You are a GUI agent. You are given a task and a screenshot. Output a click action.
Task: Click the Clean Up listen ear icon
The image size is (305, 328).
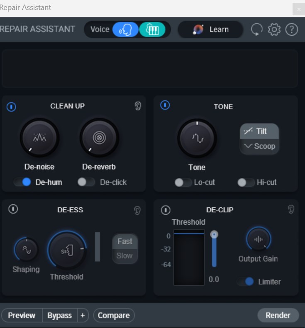click(x=138, y=106)
